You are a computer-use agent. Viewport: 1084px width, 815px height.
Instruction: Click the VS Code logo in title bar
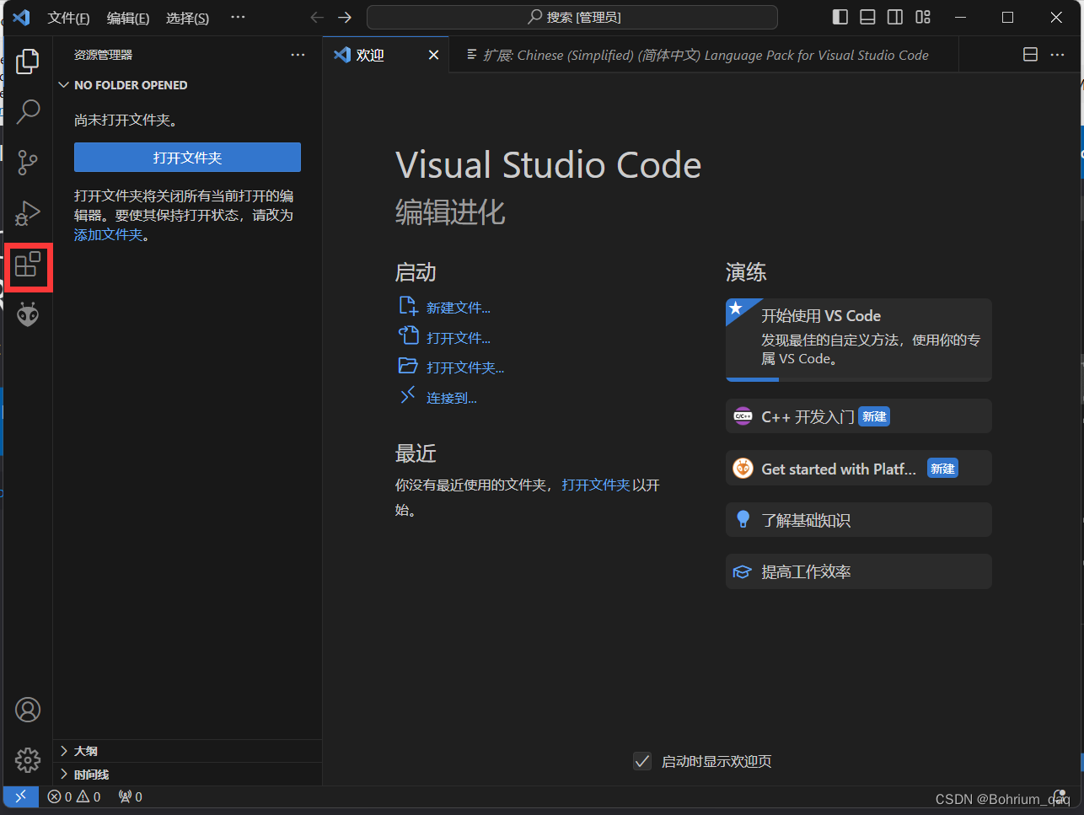pyautogui.click(x=21, y=17)
